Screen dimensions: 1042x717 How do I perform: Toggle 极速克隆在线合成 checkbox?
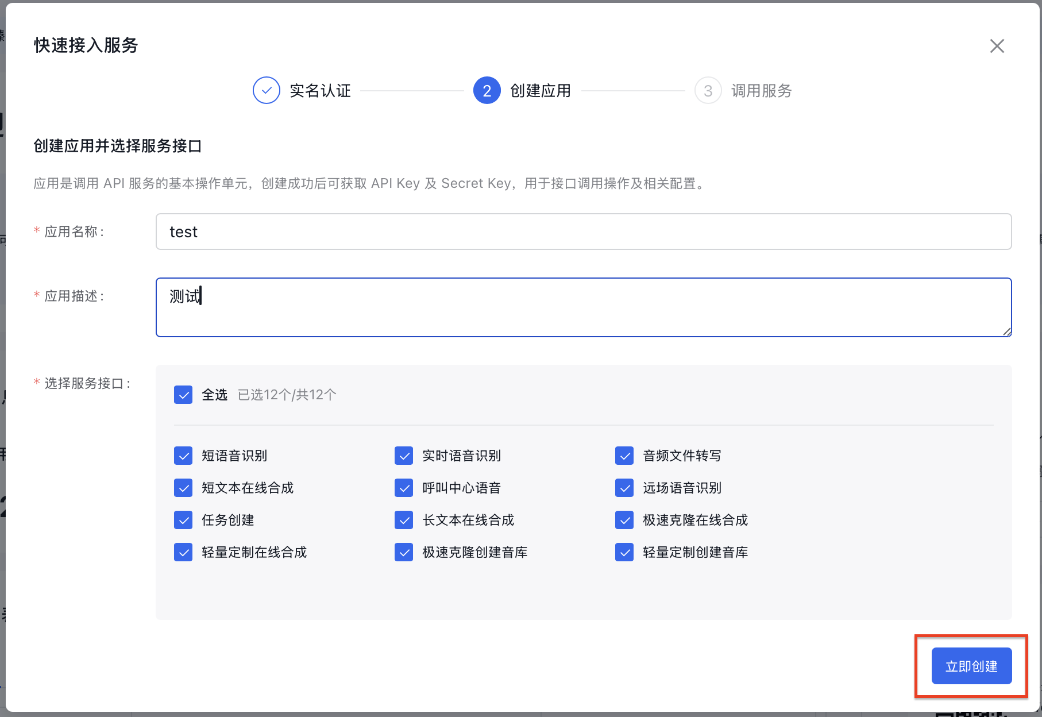click(624, 520)
